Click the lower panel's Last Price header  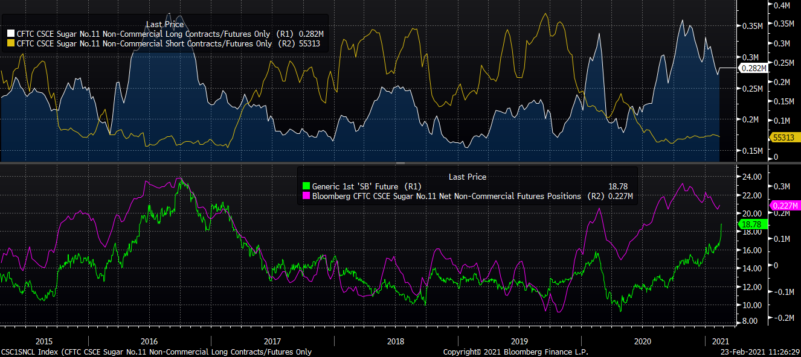467,177
